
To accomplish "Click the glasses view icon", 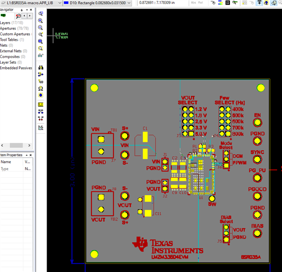I will [41, 55].
